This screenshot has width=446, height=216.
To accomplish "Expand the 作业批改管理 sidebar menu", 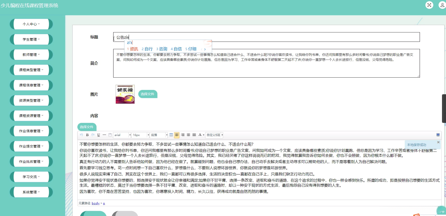I will (x=31, y=162).
